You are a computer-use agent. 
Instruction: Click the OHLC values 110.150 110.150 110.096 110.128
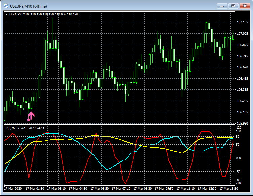click(55, 14)
